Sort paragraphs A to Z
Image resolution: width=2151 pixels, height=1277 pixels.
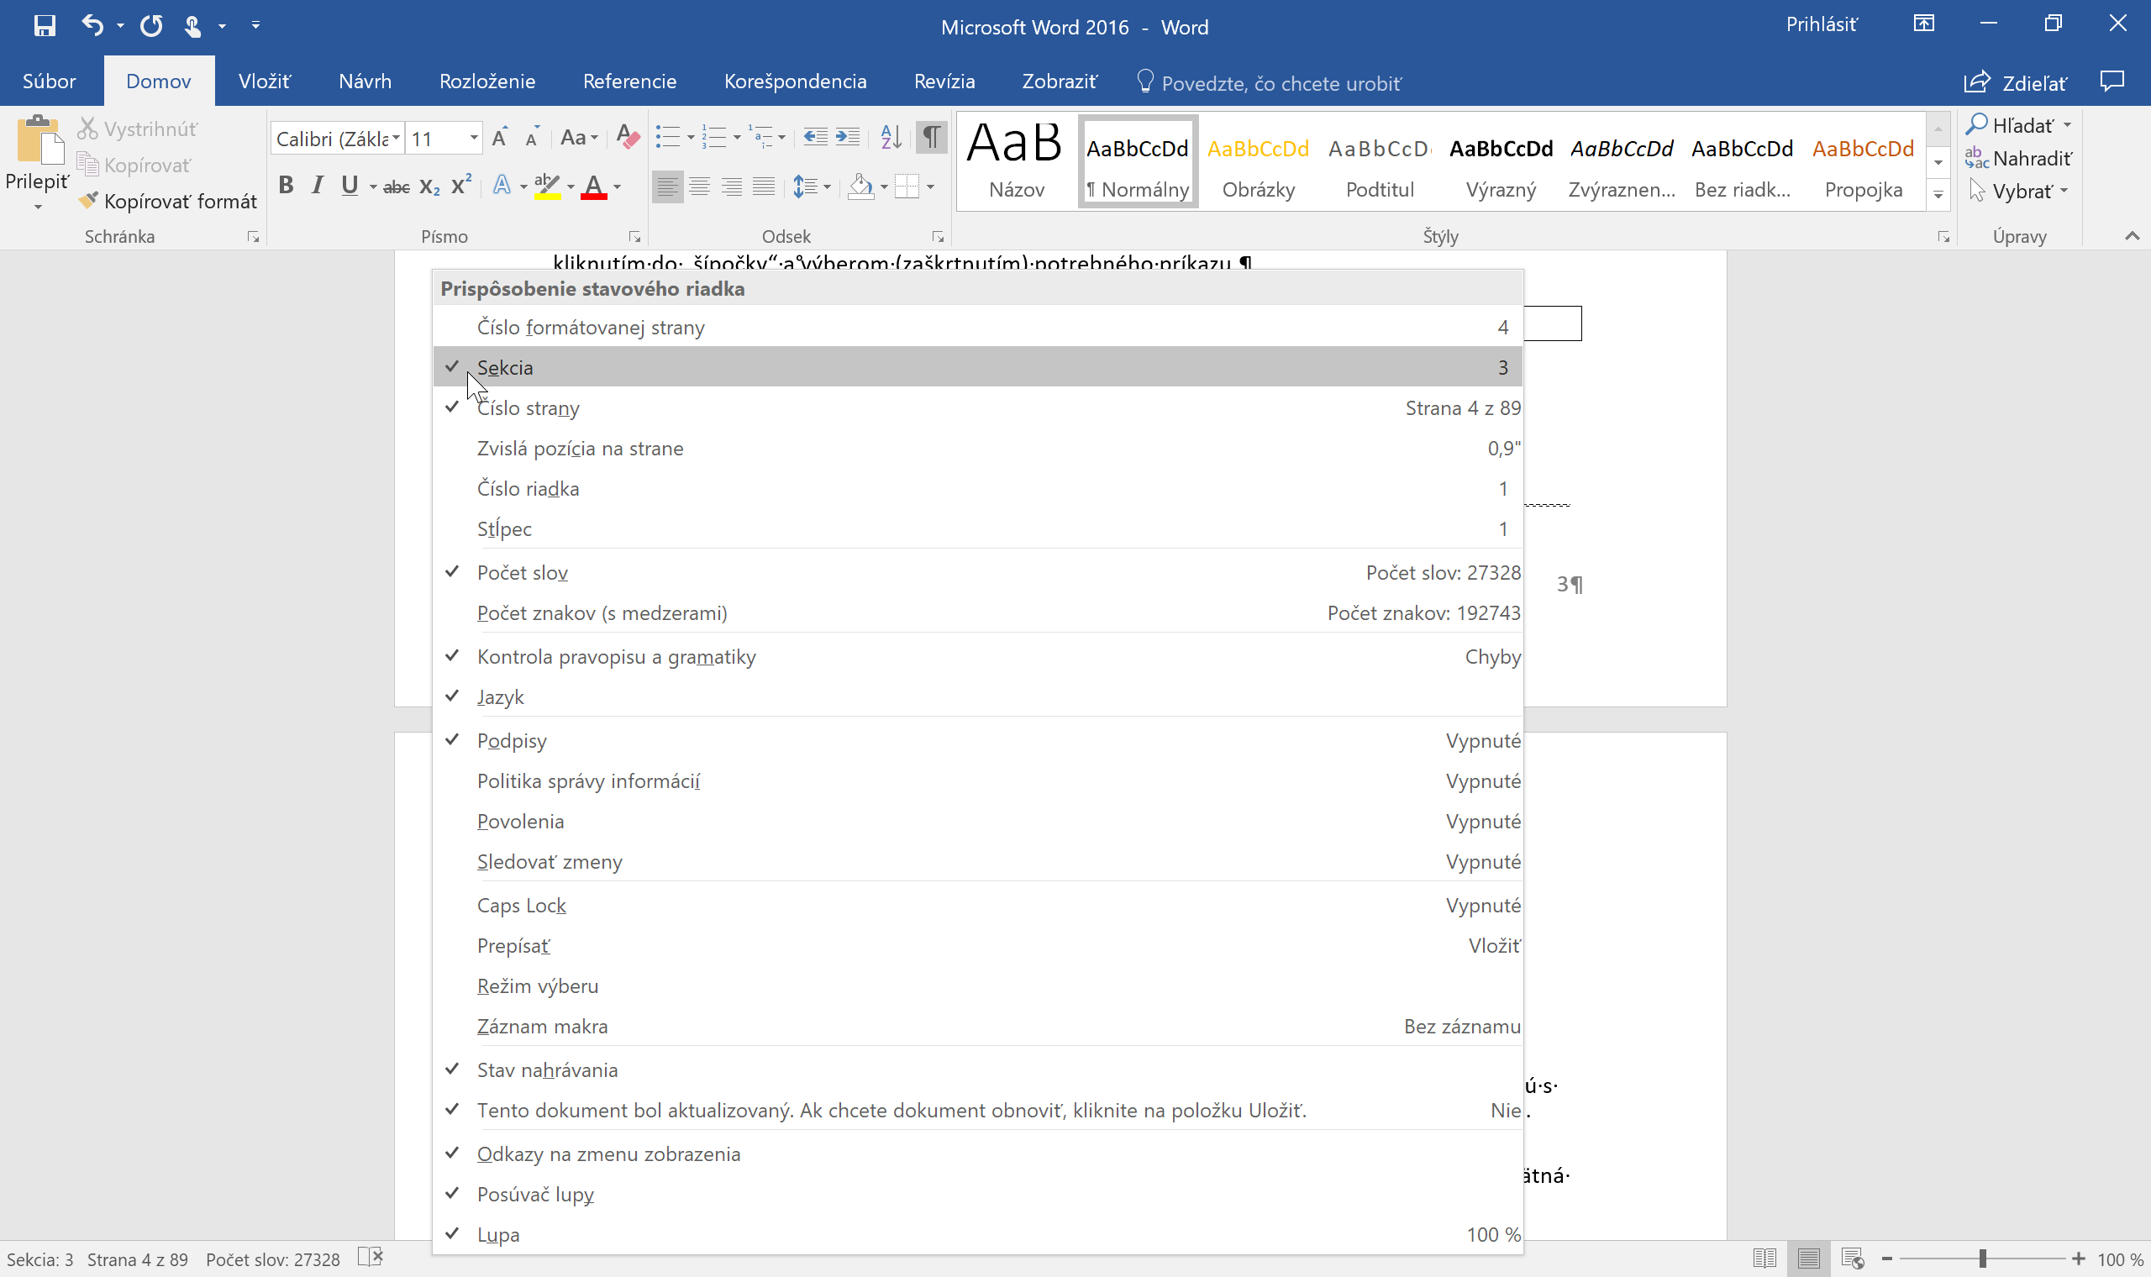(x=891, y=137)
